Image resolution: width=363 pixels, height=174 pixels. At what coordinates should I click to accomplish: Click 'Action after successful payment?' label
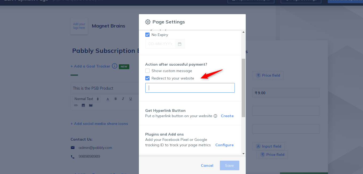176,64
